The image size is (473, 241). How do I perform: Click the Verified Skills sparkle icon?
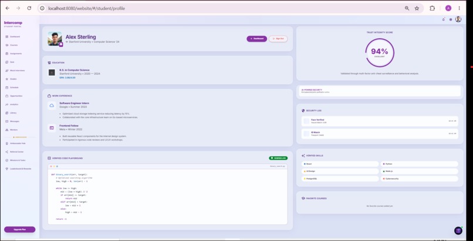(303, 156)
